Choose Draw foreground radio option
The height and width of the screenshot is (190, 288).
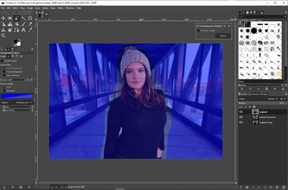coord(4,68)
